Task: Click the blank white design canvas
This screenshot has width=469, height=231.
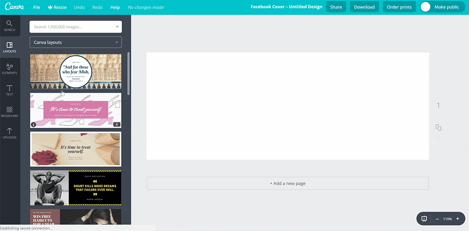Action: (287, 106)
